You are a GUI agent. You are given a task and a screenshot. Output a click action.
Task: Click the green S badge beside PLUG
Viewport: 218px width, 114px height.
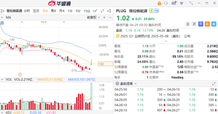[151, 11]
